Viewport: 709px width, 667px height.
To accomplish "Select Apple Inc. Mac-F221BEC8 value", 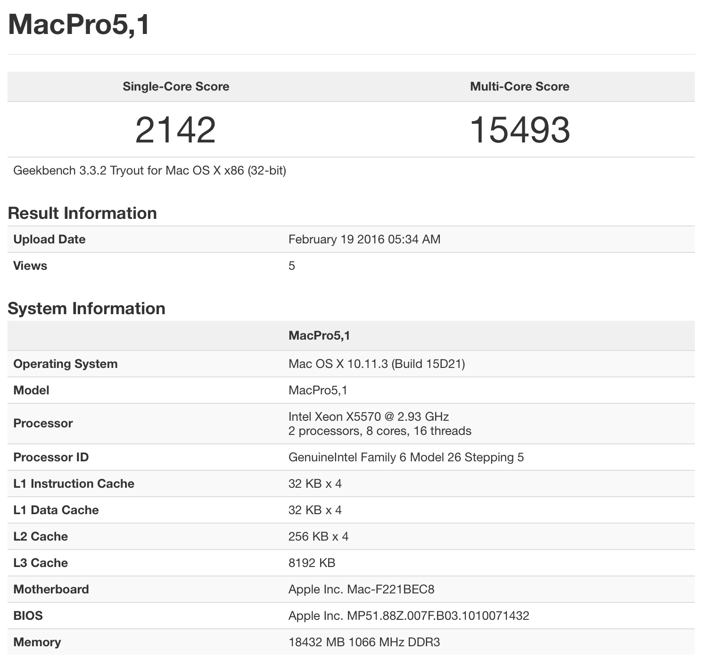I will tap(361, 589).
